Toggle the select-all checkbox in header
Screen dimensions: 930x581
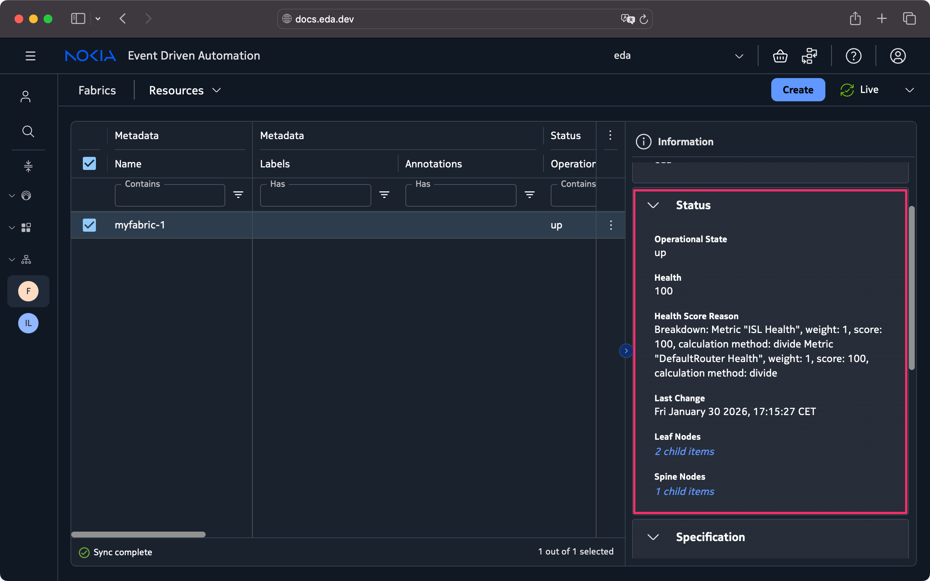coord(89,164)
